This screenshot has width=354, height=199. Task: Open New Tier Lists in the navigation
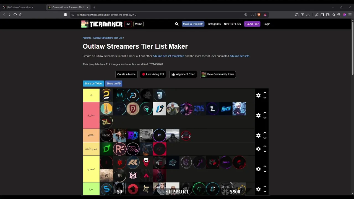tap(232, 24)
